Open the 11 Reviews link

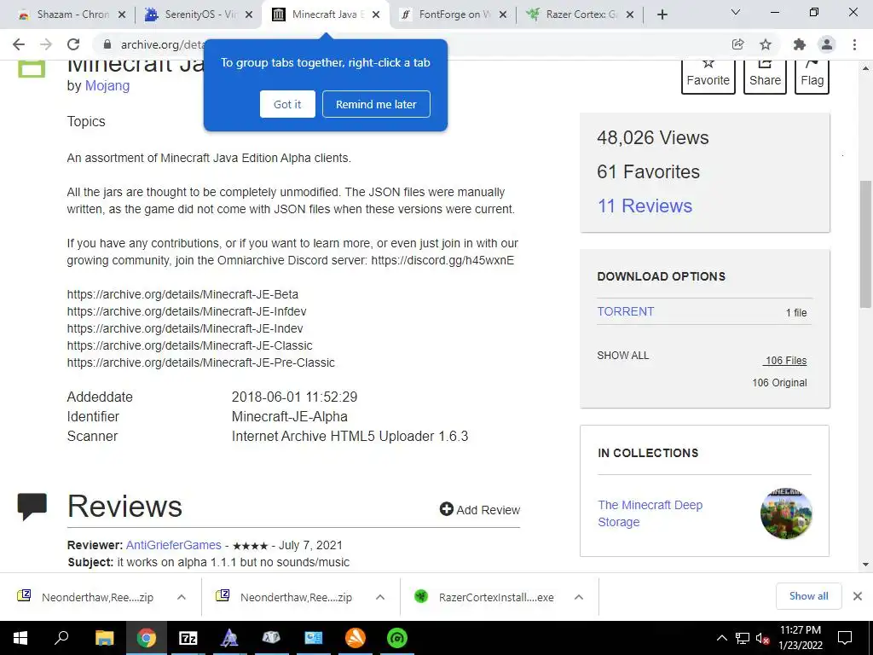coord(645,206)
